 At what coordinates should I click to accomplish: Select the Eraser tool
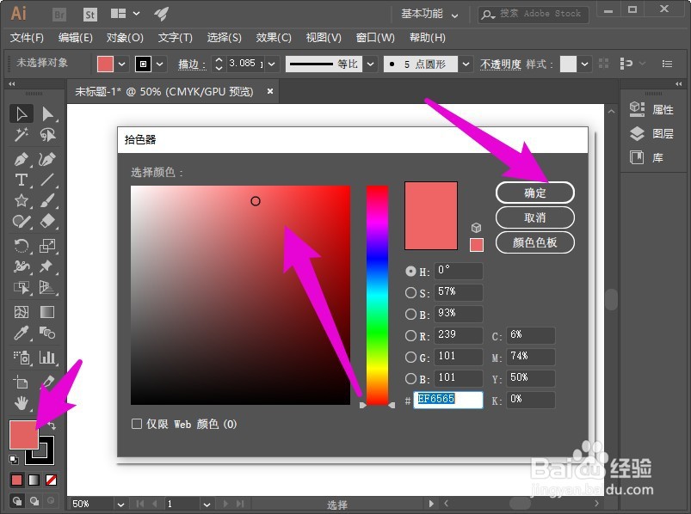click(47, 222)
